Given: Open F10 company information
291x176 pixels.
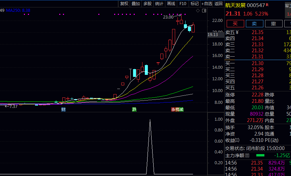Looking at the screenshot, I should [x=183, y=4].
